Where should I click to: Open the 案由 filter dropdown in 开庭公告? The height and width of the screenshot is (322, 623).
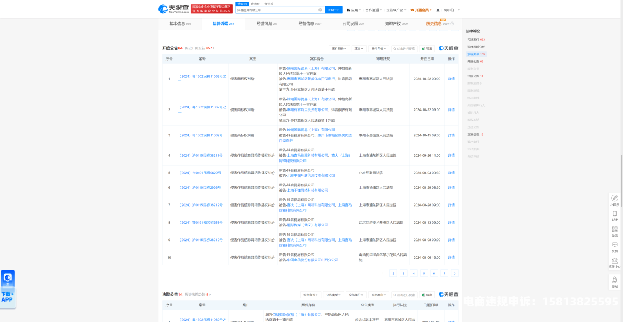pos(359,48)
